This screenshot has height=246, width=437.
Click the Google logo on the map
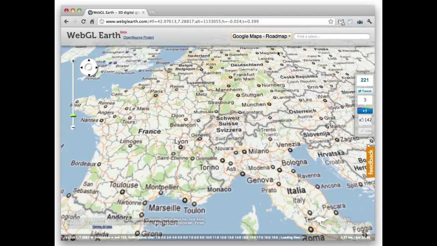pyautogui.click(x=76, y=213)
